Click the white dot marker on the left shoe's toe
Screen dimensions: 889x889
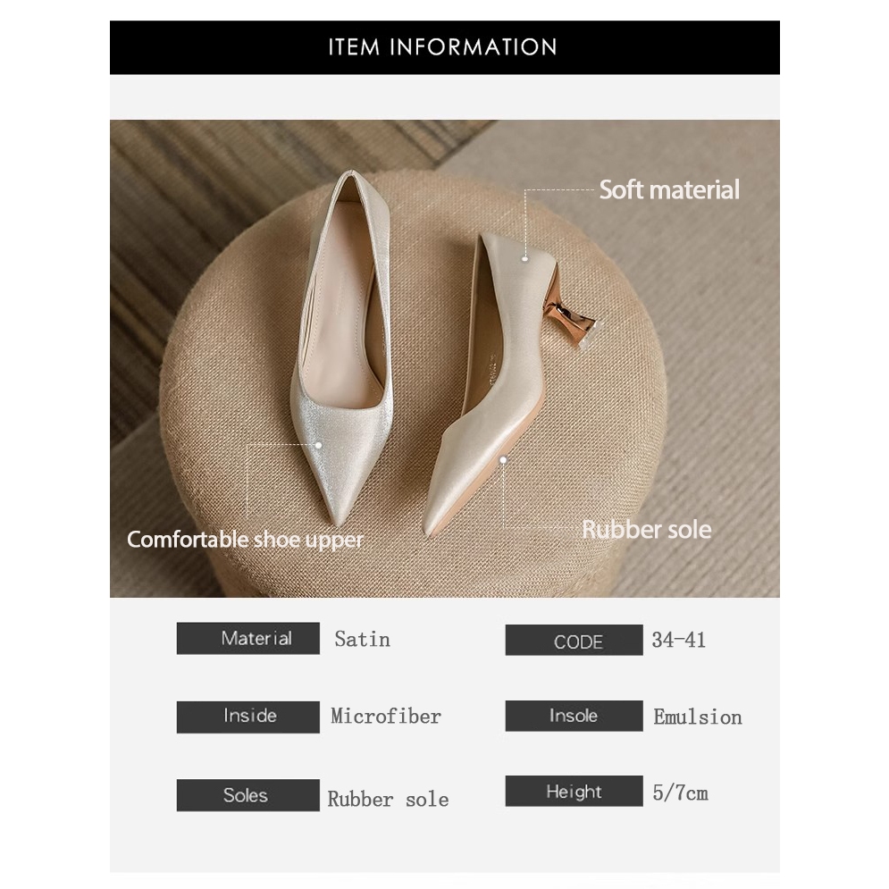319,446
